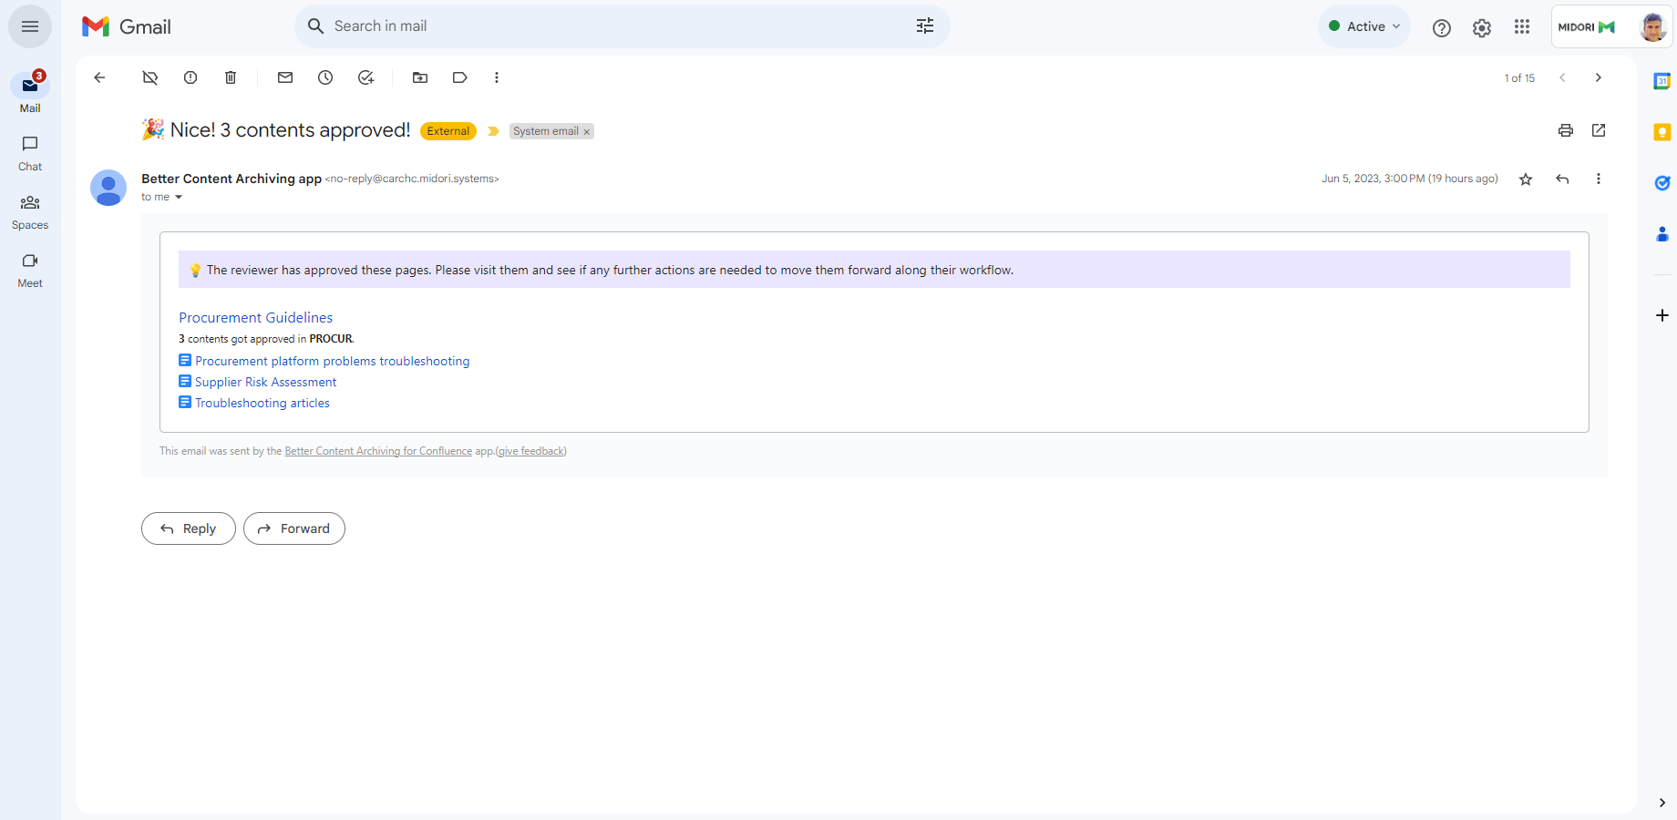Star the email from Better Content Archiving app

1525,179
